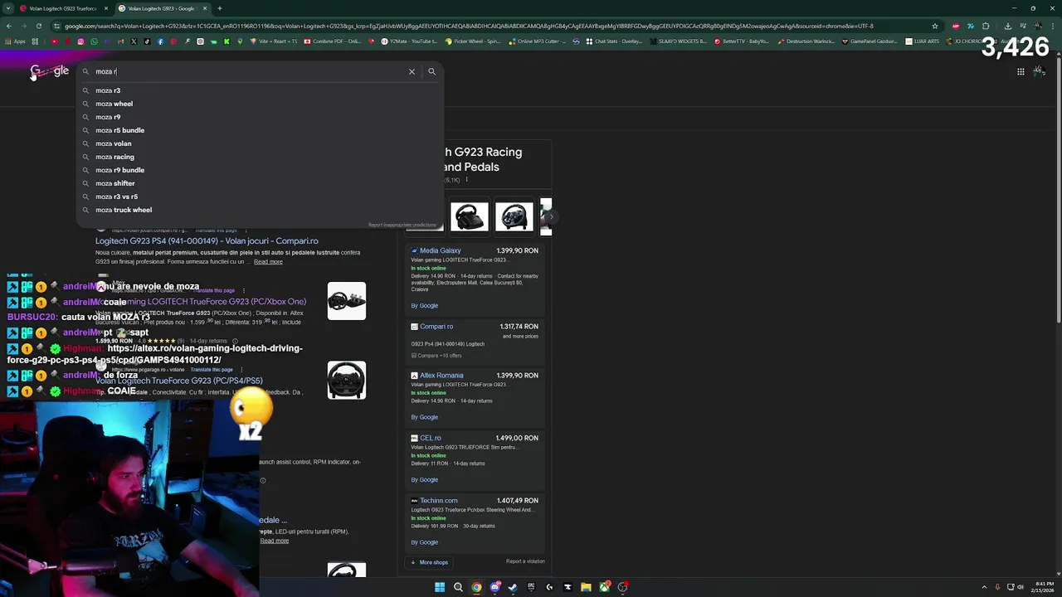The height and width of the screenshot is (597, 1062).
Task: Open the Media Galaxy shop listing
Action: (440, 250)
